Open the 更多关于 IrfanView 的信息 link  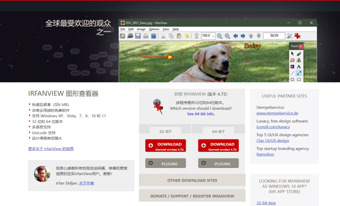(51, 149)
